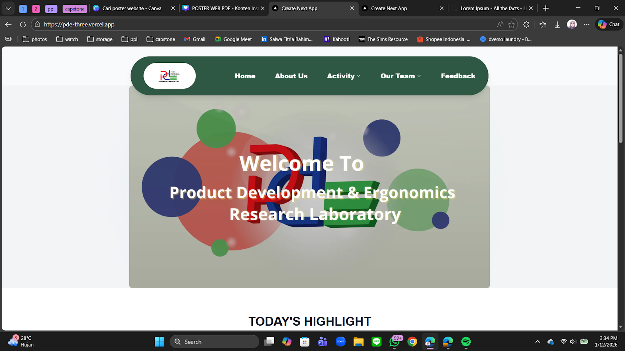Open the About Us page
The image size is (625, 351).
[291, 76]
